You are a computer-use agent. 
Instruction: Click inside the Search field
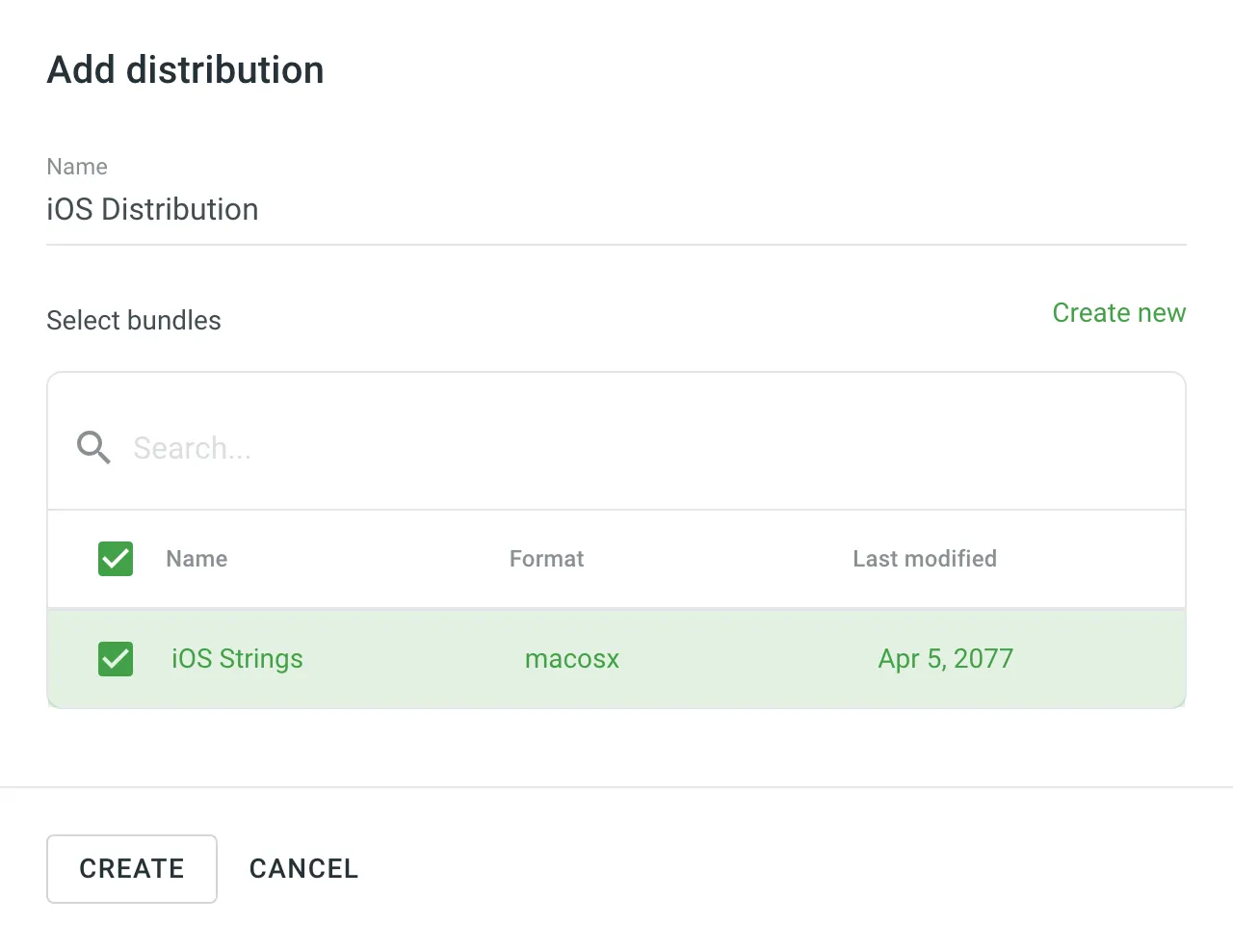(x=385, y=447)
